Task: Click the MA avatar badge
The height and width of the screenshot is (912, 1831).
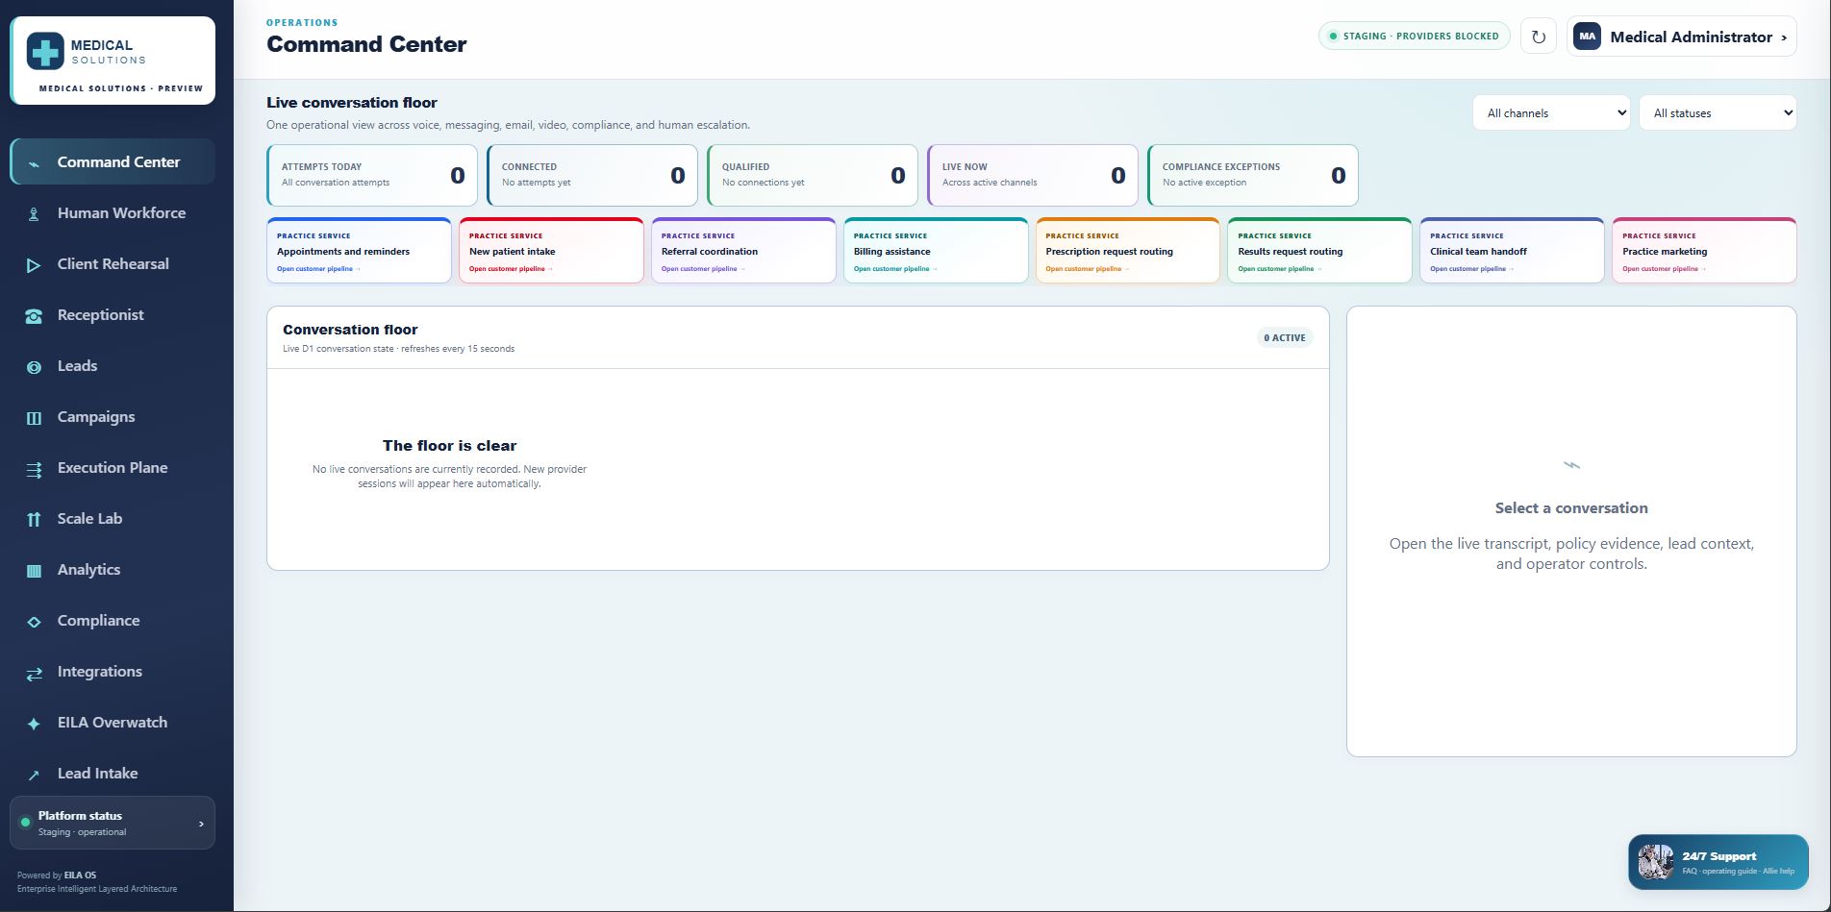Action: pyautogui.click(x=1587, y=37)
